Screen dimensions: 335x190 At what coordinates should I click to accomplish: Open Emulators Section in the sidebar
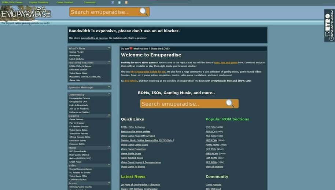[x=78, y=70]
